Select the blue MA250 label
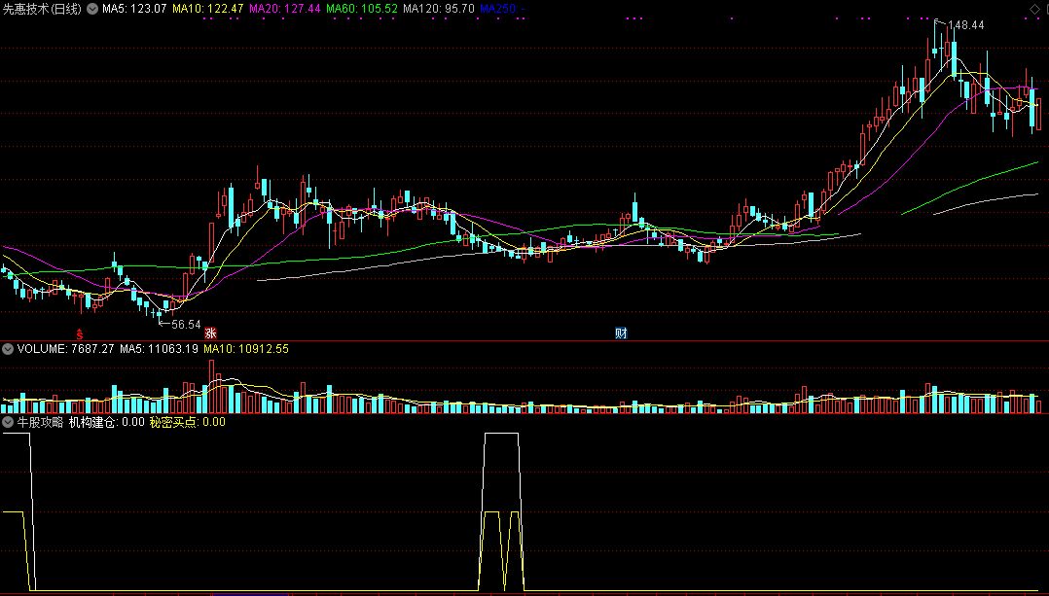The width and height of the screenshot is (1049, 596). 502,9
